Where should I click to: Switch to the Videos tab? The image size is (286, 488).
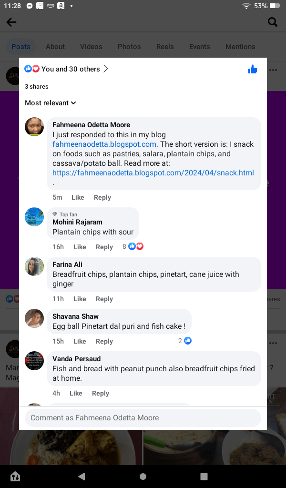click(91, 47)
